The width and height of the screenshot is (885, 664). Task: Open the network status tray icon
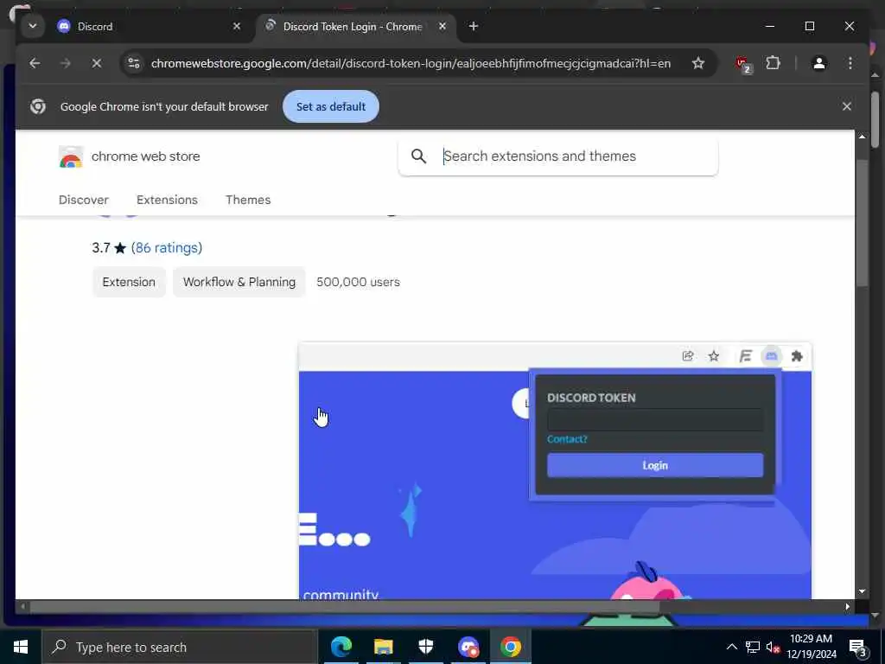[753, 647]
